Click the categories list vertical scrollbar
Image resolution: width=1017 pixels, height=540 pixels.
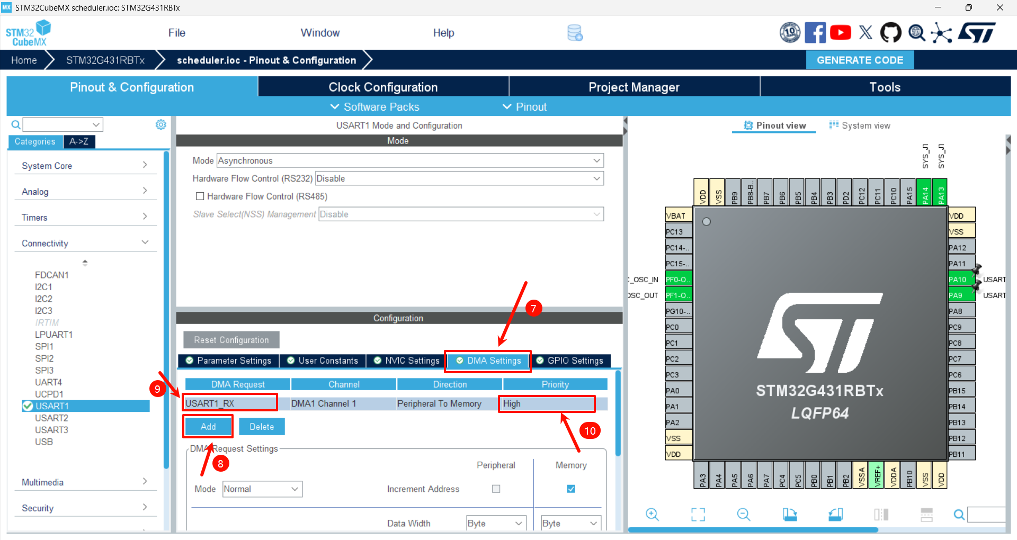(x=166, y=310)
